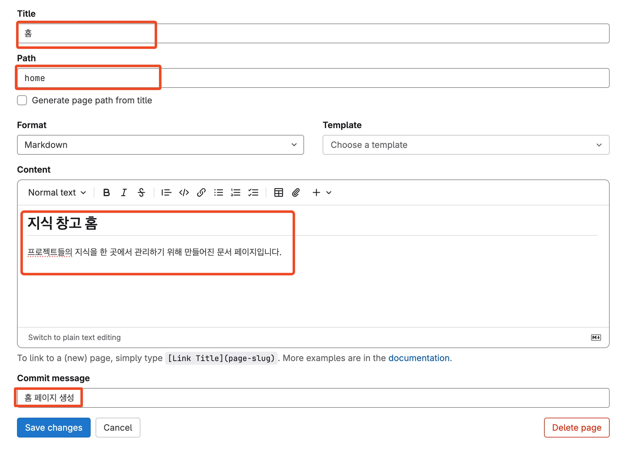Insert a table
The height and width of the screenshot is (461, 631).
coord(278,192)
